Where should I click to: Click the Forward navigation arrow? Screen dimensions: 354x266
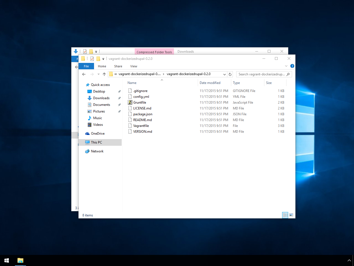(92, 74)
